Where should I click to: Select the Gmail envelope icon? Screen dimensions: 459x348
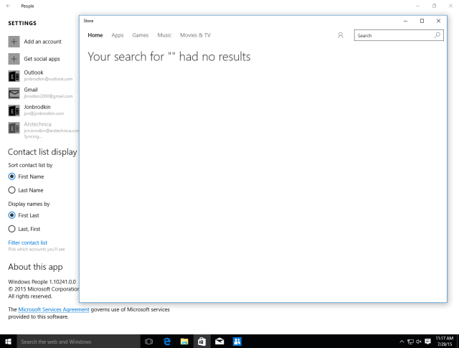pos(14,93)
